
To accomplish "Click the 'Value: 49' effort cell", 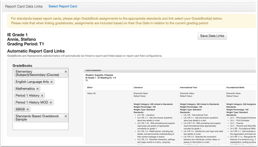I will coord(91,93).
